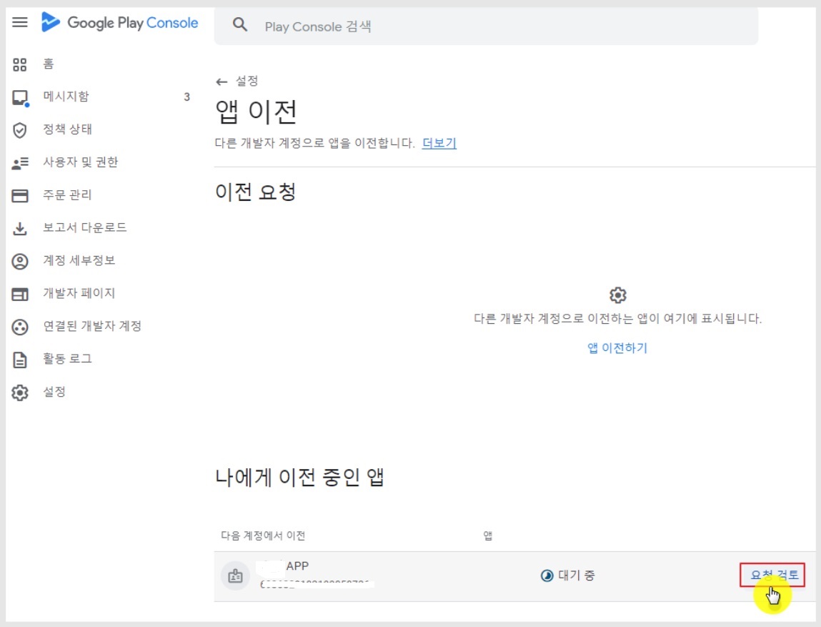Click the 메시지함 inbox icon
Image resolution: width=821 pixels, height=627 pixels.
20,97
